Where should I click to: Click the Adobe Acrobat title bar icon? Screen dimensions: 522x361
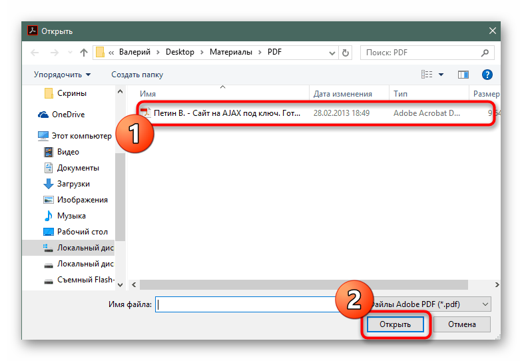point(32,31)
